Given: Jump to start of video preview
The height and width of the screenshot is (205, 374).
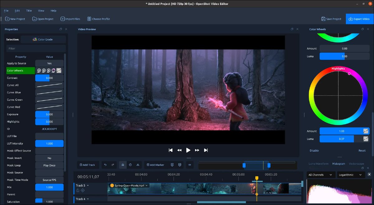Looking at the screenshot, I should pyautogui.click(x=170, y=150).
